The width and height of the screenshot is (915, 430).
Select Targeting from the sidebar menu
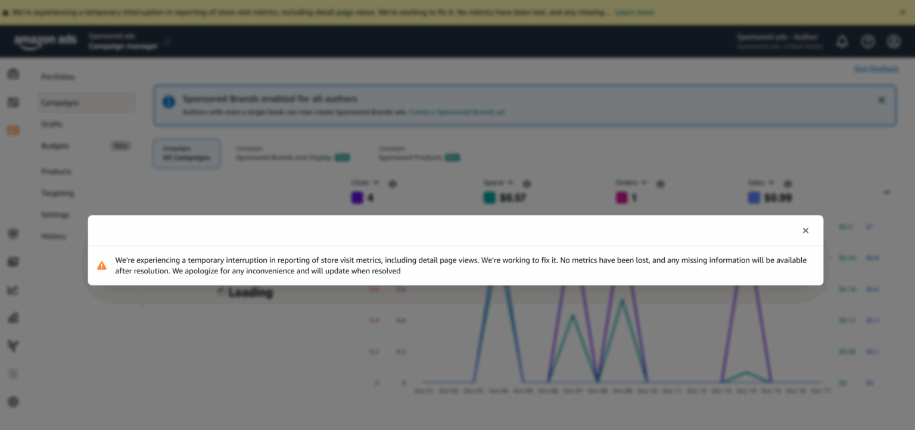[57, 193]
